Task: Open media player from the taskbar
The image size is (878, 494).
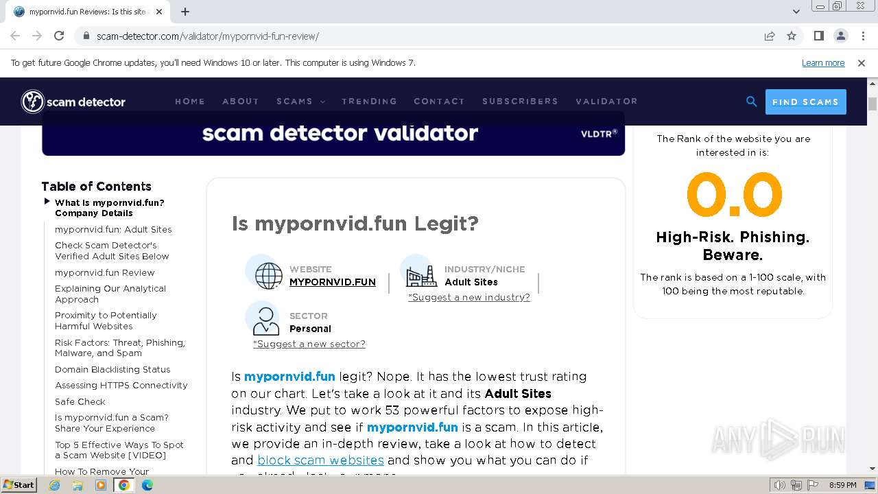Action: (x=101, y=485)
